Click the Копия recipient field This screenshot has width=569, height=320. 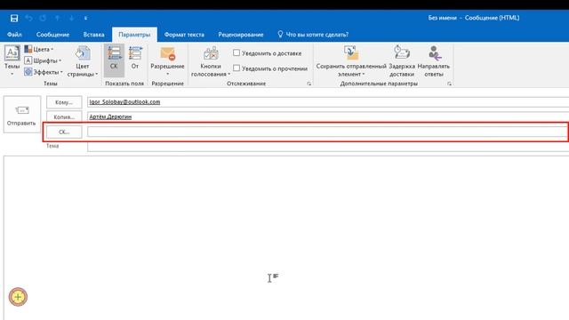328,116
